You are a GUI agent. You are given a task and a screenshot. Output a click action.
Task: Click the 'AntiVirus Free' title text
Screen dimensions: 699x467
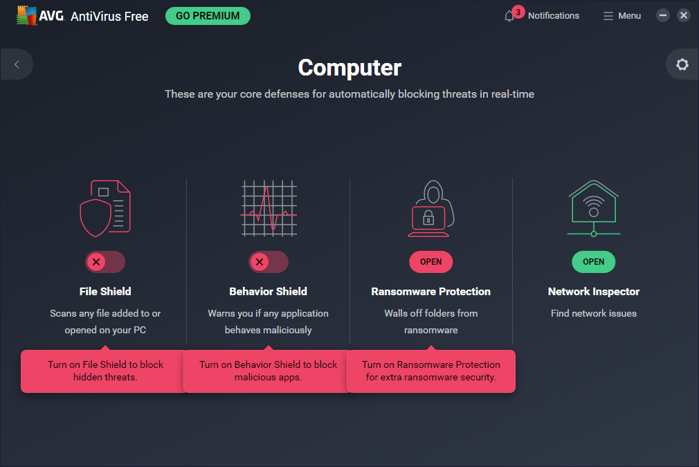point(109,17)
